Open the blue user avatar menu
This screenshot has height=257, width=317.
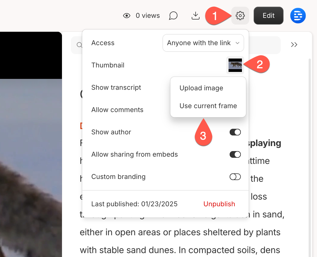coord(298,16)
